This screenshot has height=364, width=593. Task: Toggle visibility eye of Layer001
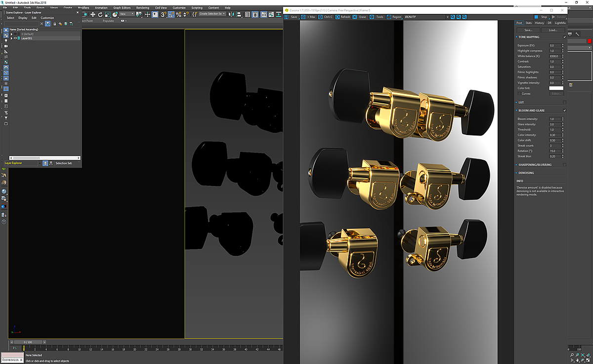15,38
